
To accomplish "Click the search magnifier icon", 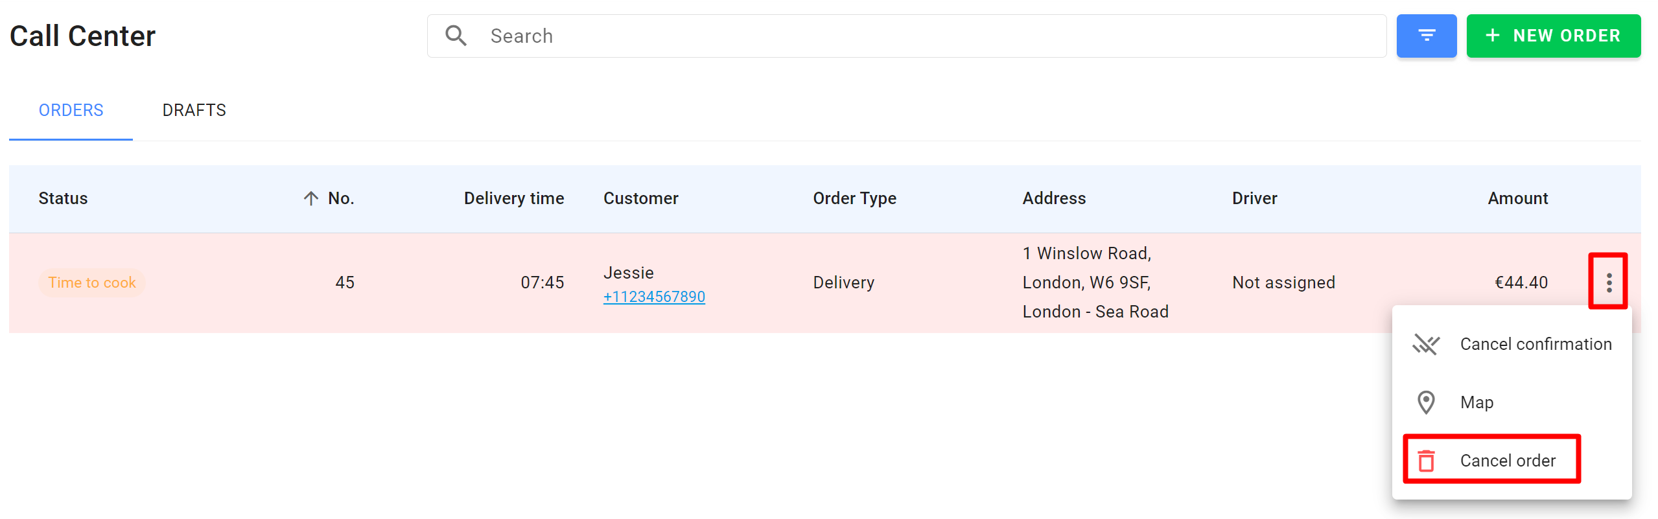I will point(456,36).
